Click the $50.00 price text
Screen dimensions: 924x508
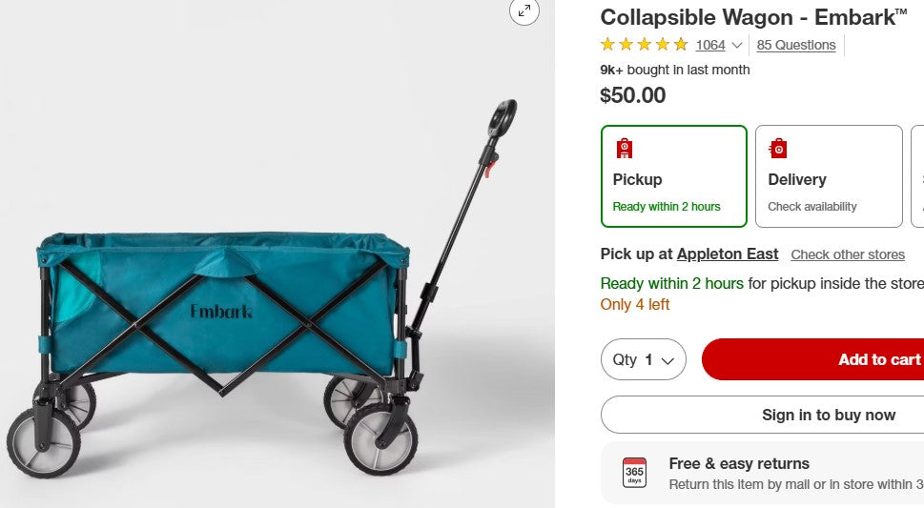632,95
